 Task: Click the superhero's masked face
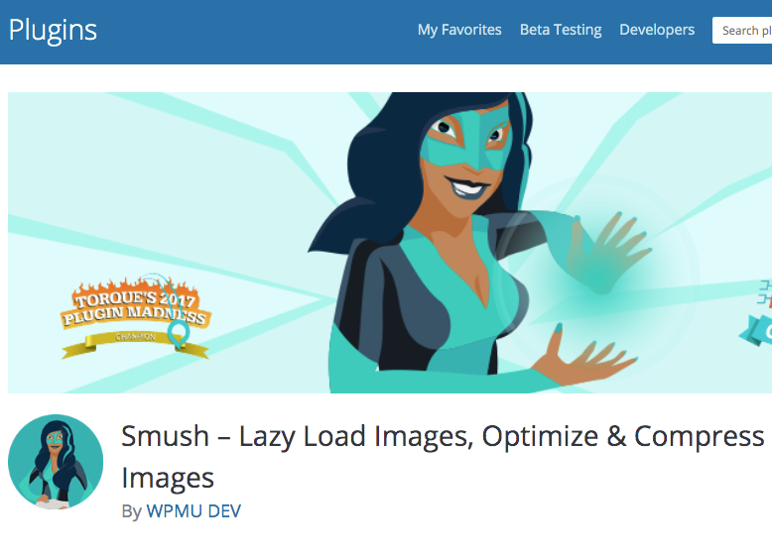(467, 147)
